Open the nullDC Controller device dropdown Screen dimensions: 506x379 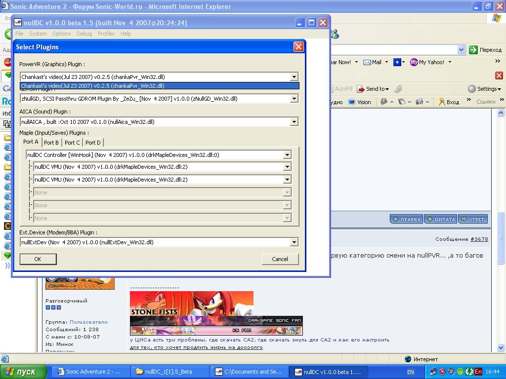(287, 155)
